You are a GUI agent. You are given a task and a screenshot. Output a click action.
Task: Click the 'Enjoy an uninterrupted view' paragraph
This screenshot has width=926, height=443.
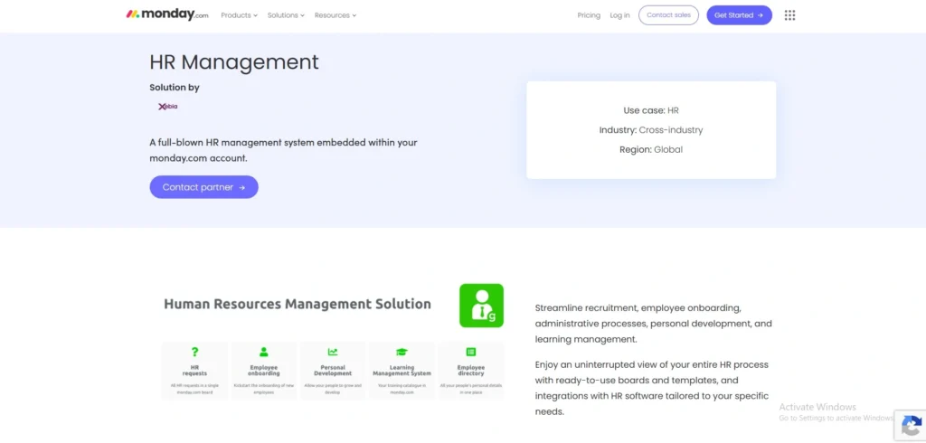click(652, 388)
